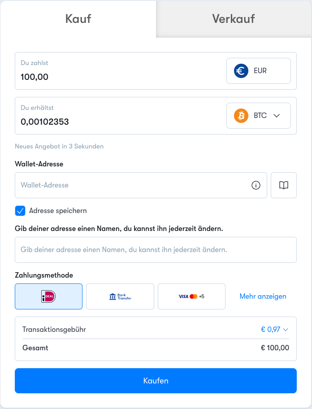Select iDEAL payment method
Viewport: 312px width, 409px height.
coord(49,296)
